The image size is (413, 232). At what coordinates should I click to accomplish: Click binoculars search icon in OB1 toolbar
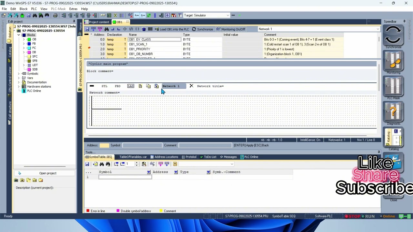pos(106,29)
